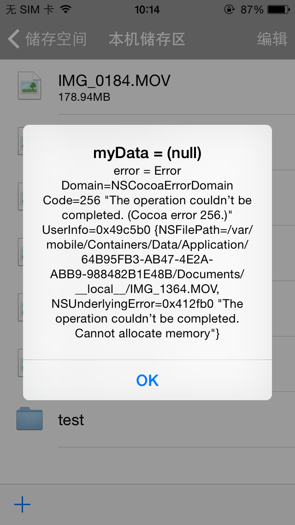Open the IMG_0184.MOV file thumbnail icon
Screen dimensions: 295x525
(29, 85)
